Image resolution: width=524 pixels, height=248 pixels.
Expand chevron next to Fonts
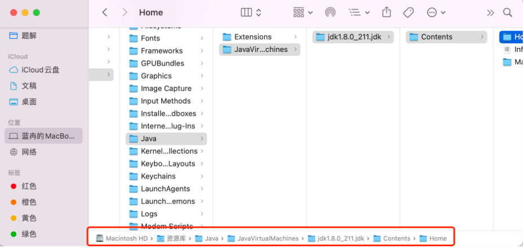(202, 38)
